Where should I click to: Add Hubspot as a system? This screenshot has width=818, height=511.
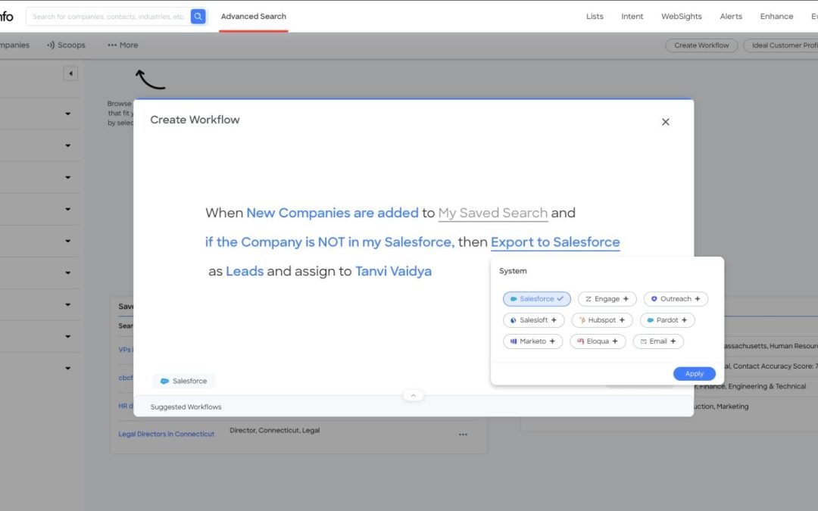pos(602,320)
